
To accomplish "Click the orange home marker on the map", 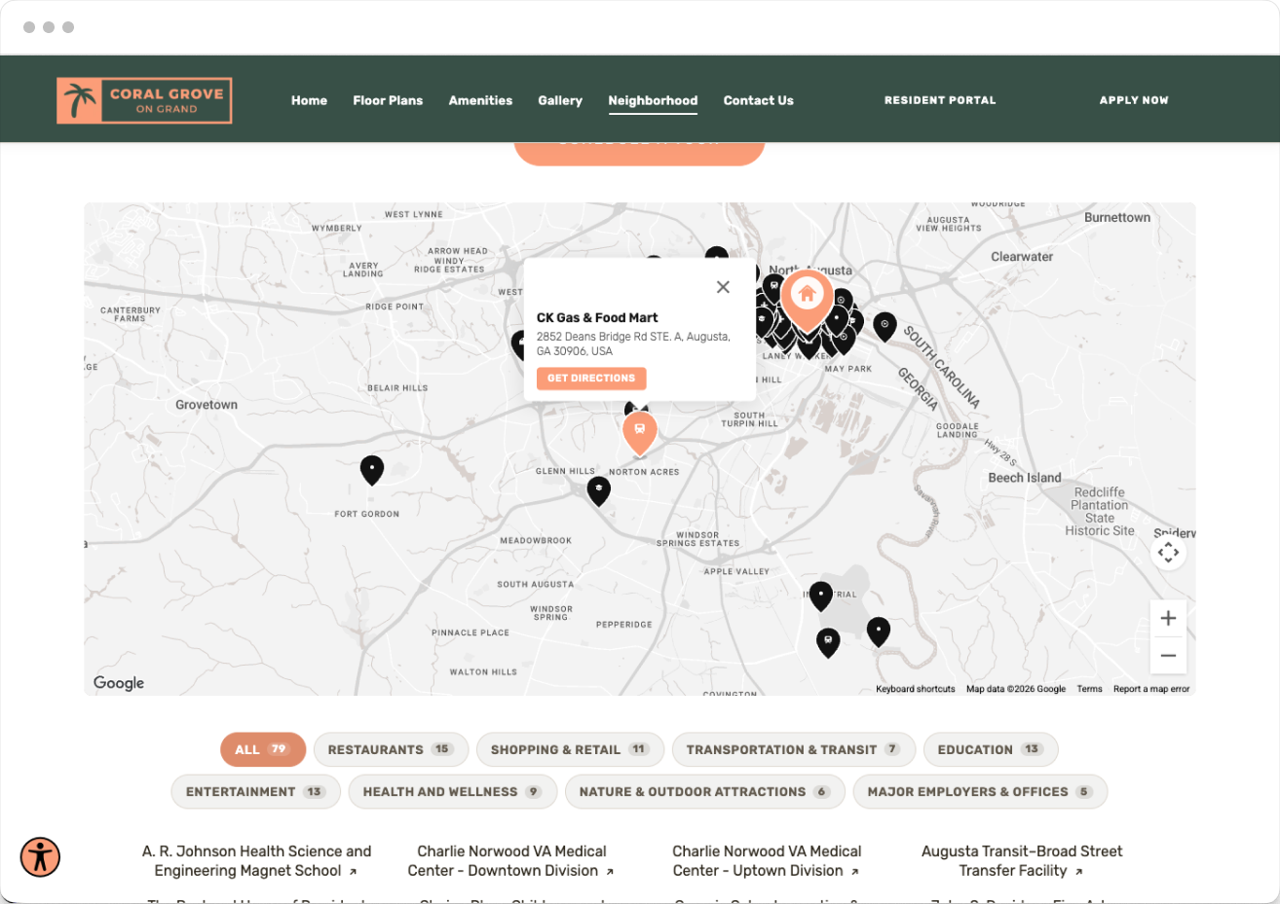I will [807, 298].
